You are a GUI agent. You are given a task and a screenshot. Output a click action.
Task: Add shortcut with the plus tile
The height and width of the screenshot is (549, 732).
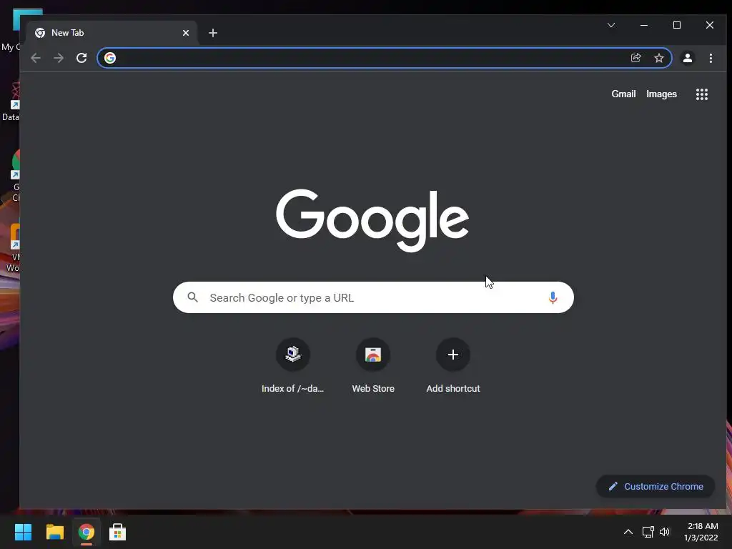pos(452,366)
